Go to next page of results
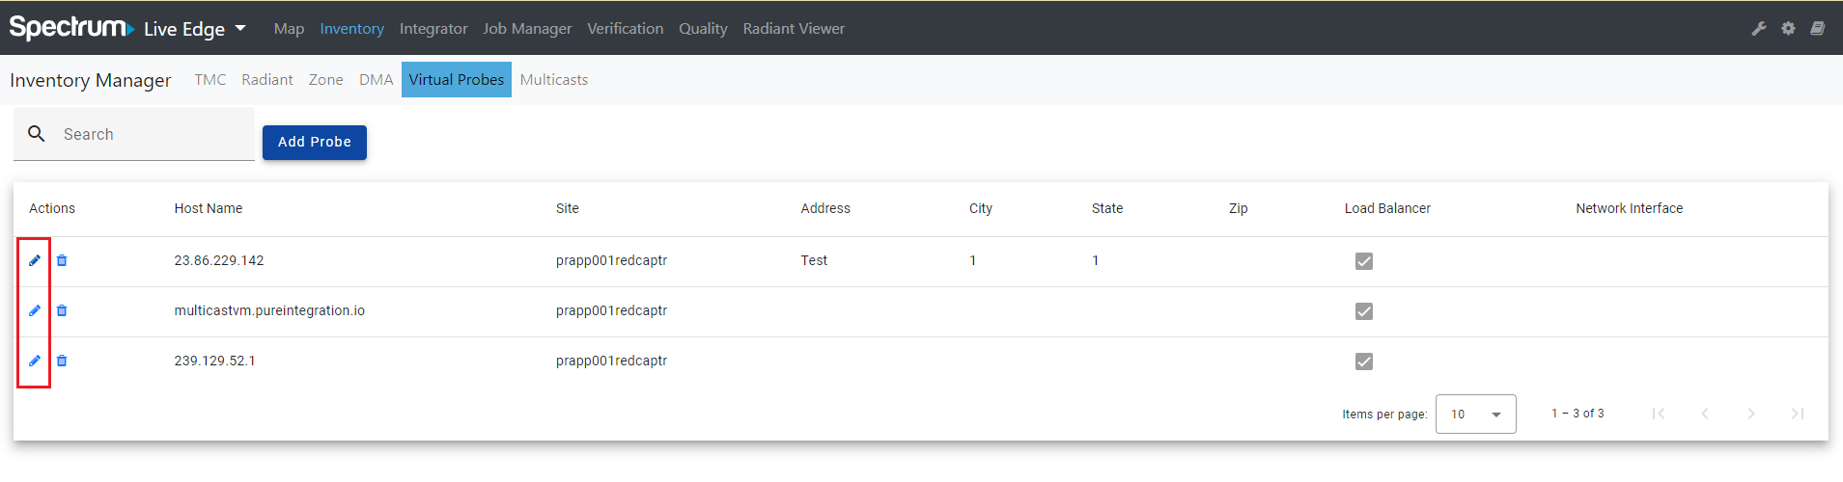This screenshot has height=482, width=1843. click(x=1751, y=414)
